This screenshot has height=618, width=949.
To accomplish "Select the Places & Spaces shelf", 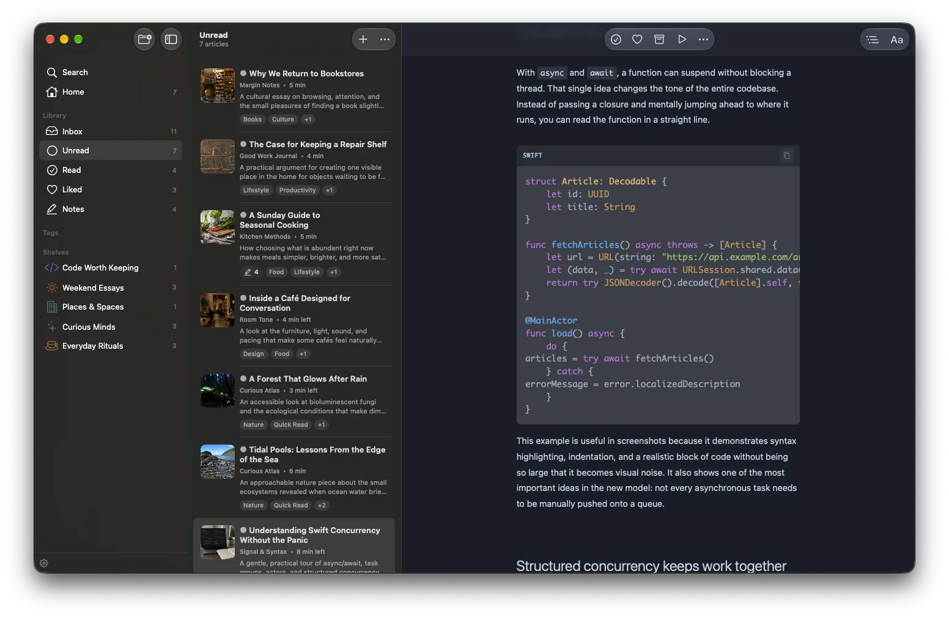I will [111, 307].
